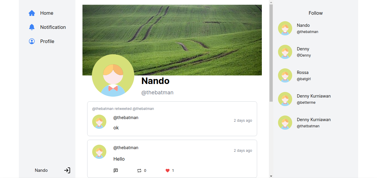Click the comment icon on Hello tweet

tap(116, 171)
